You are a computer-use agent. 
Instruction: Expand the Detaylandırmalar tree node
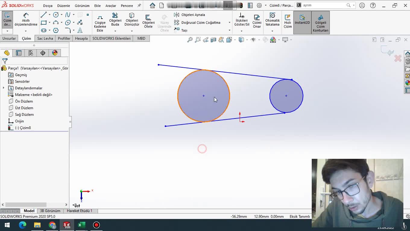pos(4,88)
